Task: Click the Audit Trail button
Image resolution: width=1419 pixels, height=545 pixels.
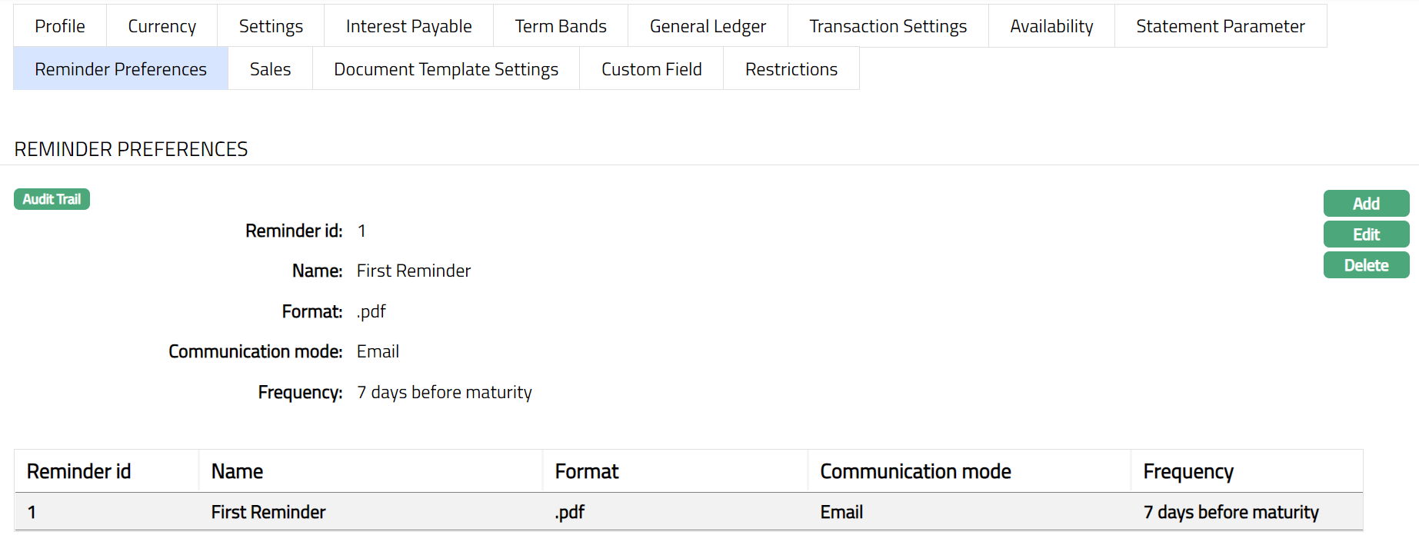Action: 52,199
